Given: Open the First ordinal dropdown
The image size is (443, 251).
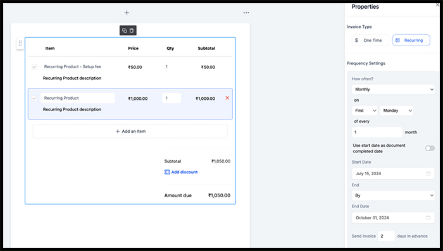Looking at the screenshot, I should pyautogui.click(x=365, y=111).
